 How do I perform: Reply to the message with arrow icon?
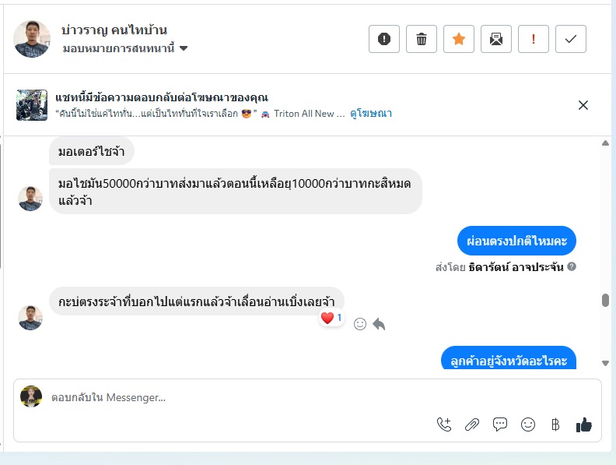pyautogui.click(x=379, y=324)
